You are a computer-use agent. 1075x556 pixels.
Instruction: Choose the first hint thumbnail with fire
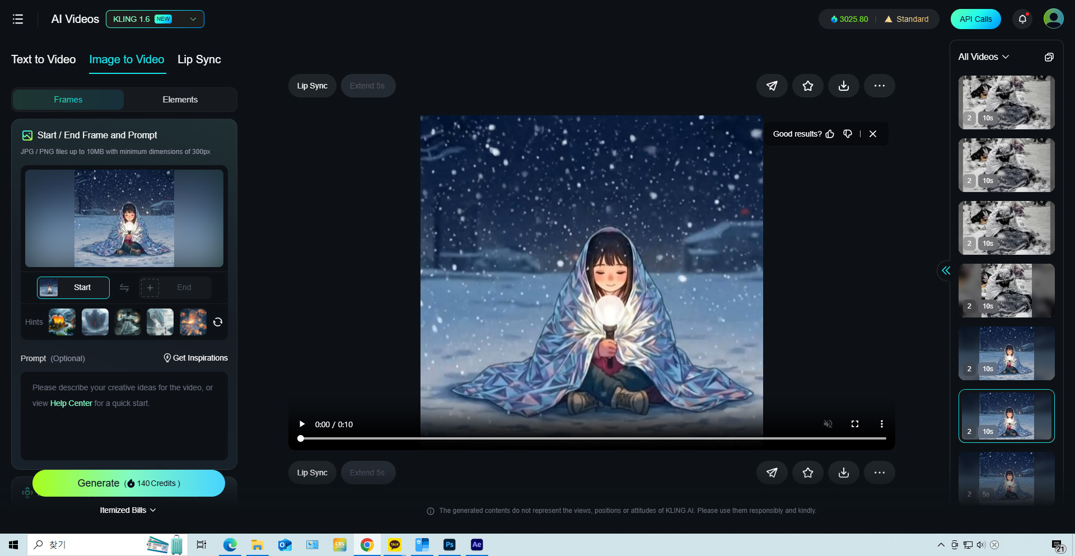click(62, 322)
